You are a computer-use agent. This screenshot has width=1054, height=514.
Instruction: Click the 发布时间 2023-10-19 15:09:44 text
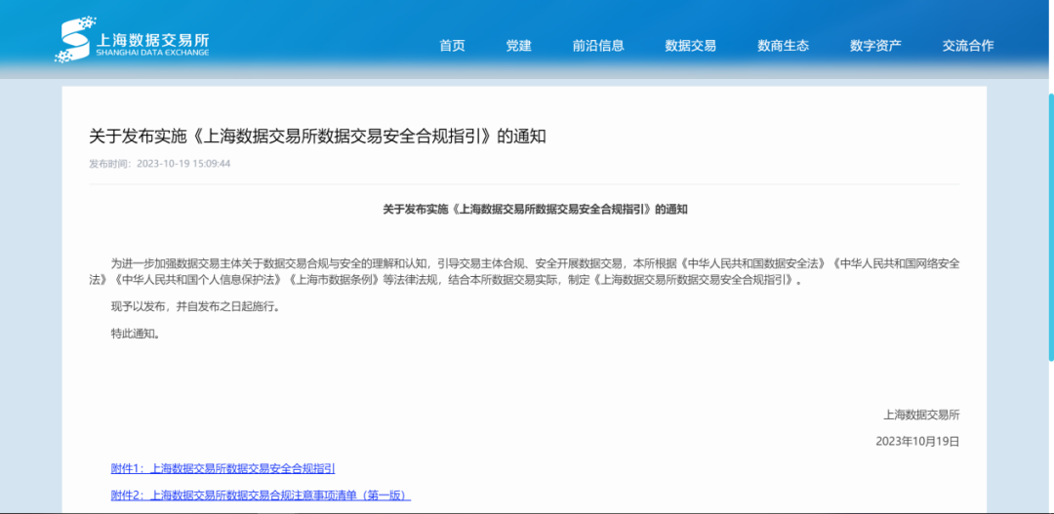(160, 163)
